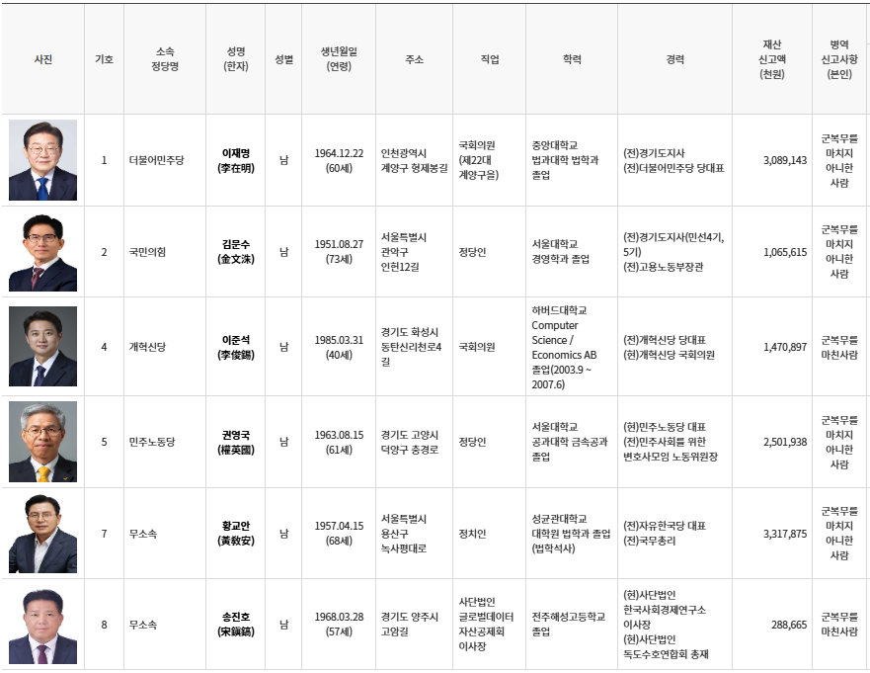
Task: Click the 재산 신고액(천원) column header
Action: click(x=772, y=59)
